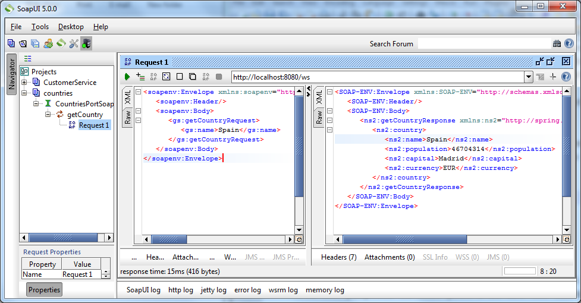The image size is (581, 303).
Task: Click the Search Forum input field
Action: point(485,43)
